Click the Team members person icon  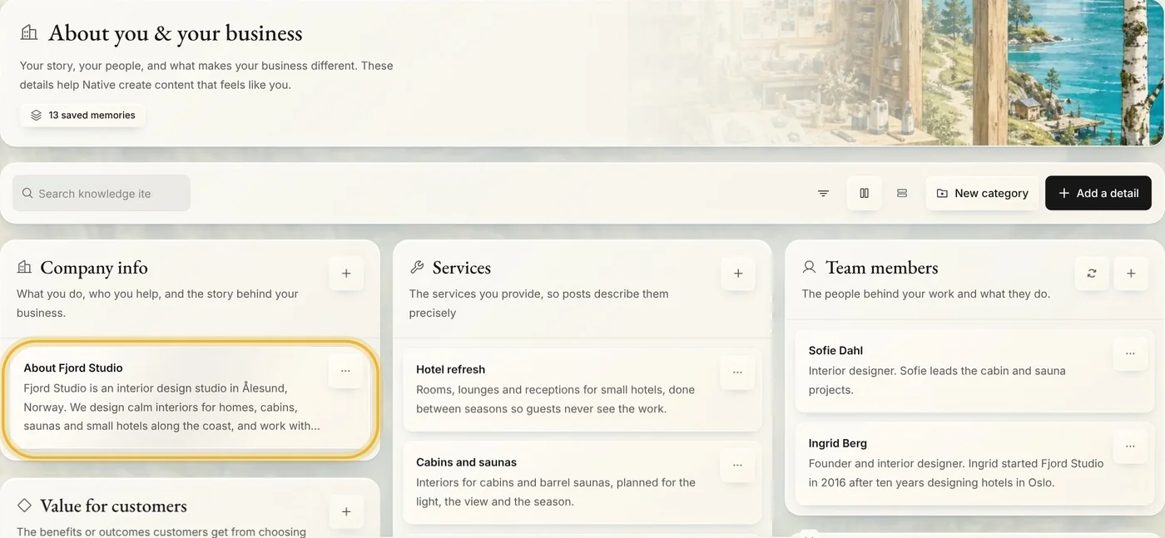click(809, 267)
